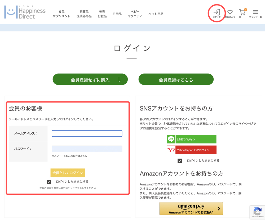Click the yellow 会員としてログイン button

68,173
